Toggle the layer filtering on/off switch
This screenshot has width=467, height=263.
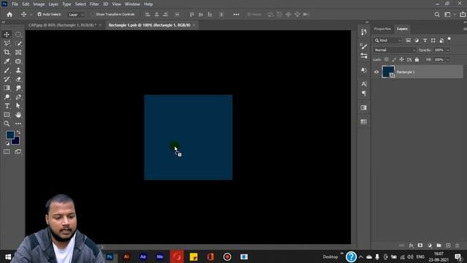coord(449,39)
